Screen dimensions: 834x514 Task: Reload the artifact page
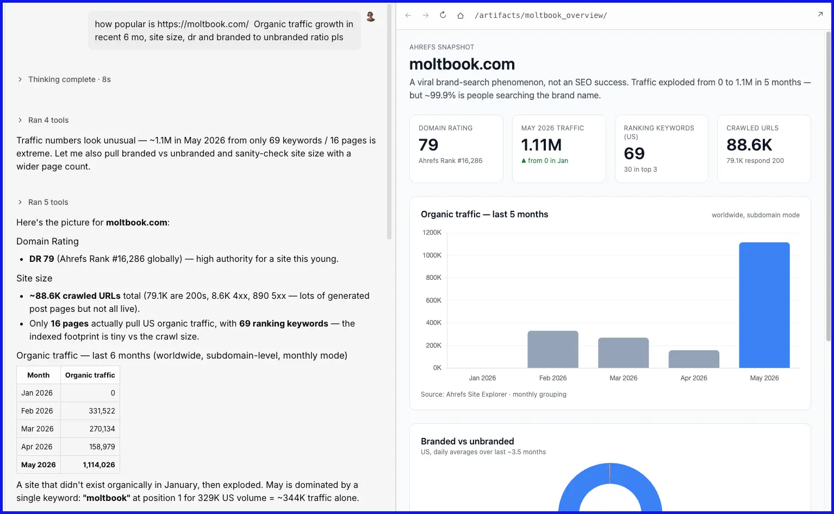click(x=443, y=15)
